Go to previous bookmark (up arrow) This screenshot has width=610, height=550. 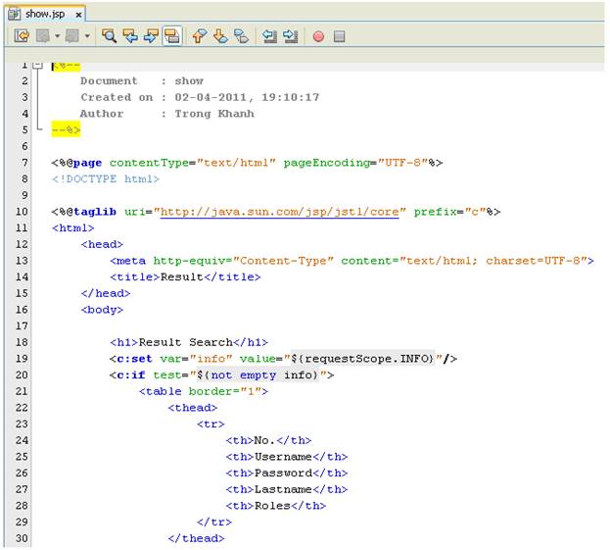200,36
